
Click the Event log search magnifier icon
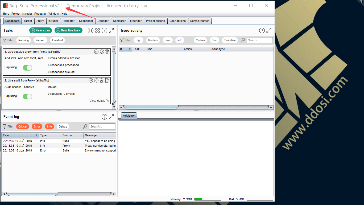click(85, 126)
